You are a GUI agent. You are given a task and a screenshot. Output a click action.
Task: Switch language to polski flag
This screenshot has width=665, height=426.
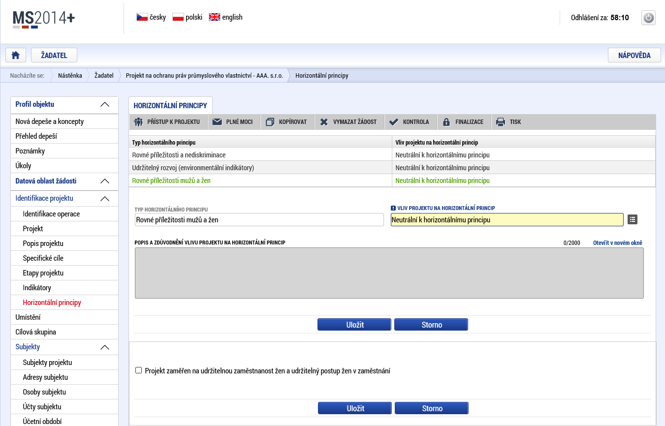pos(178,17)
